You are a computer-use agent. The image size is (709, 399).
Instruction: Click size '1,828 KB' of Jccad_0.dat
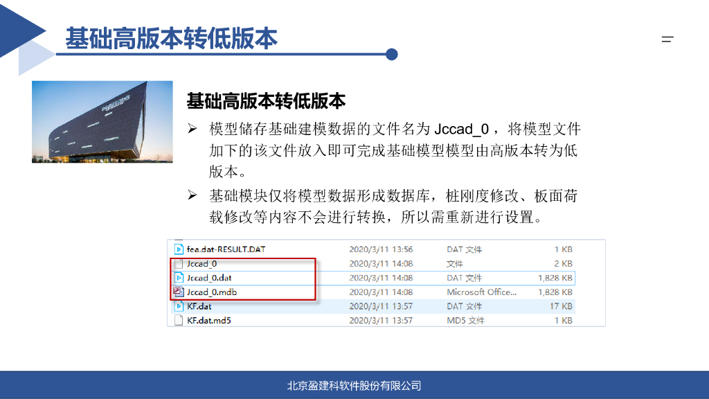point(555,278)
